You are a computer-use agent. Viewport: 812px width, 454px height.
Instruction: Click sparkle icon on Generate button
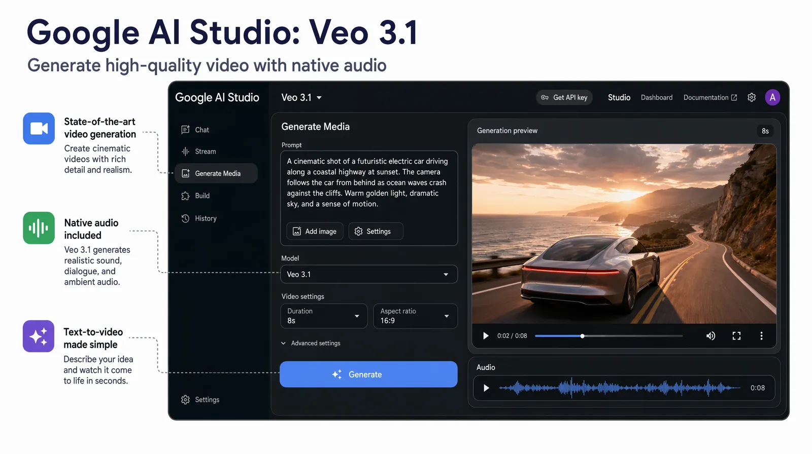(x=337, y=374)
